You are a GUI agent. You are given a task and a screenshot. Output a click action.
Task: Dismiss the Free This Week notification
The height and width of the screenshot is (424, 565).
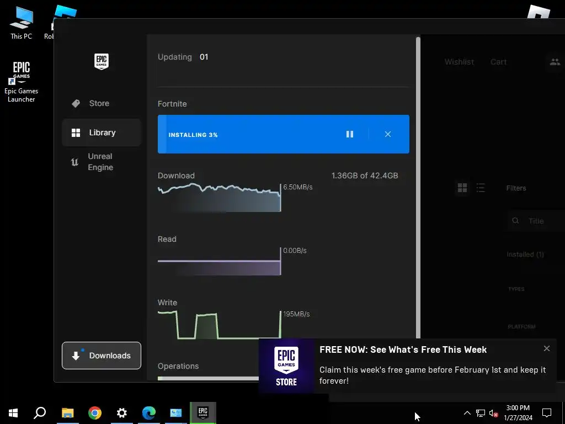pos(547,348)
